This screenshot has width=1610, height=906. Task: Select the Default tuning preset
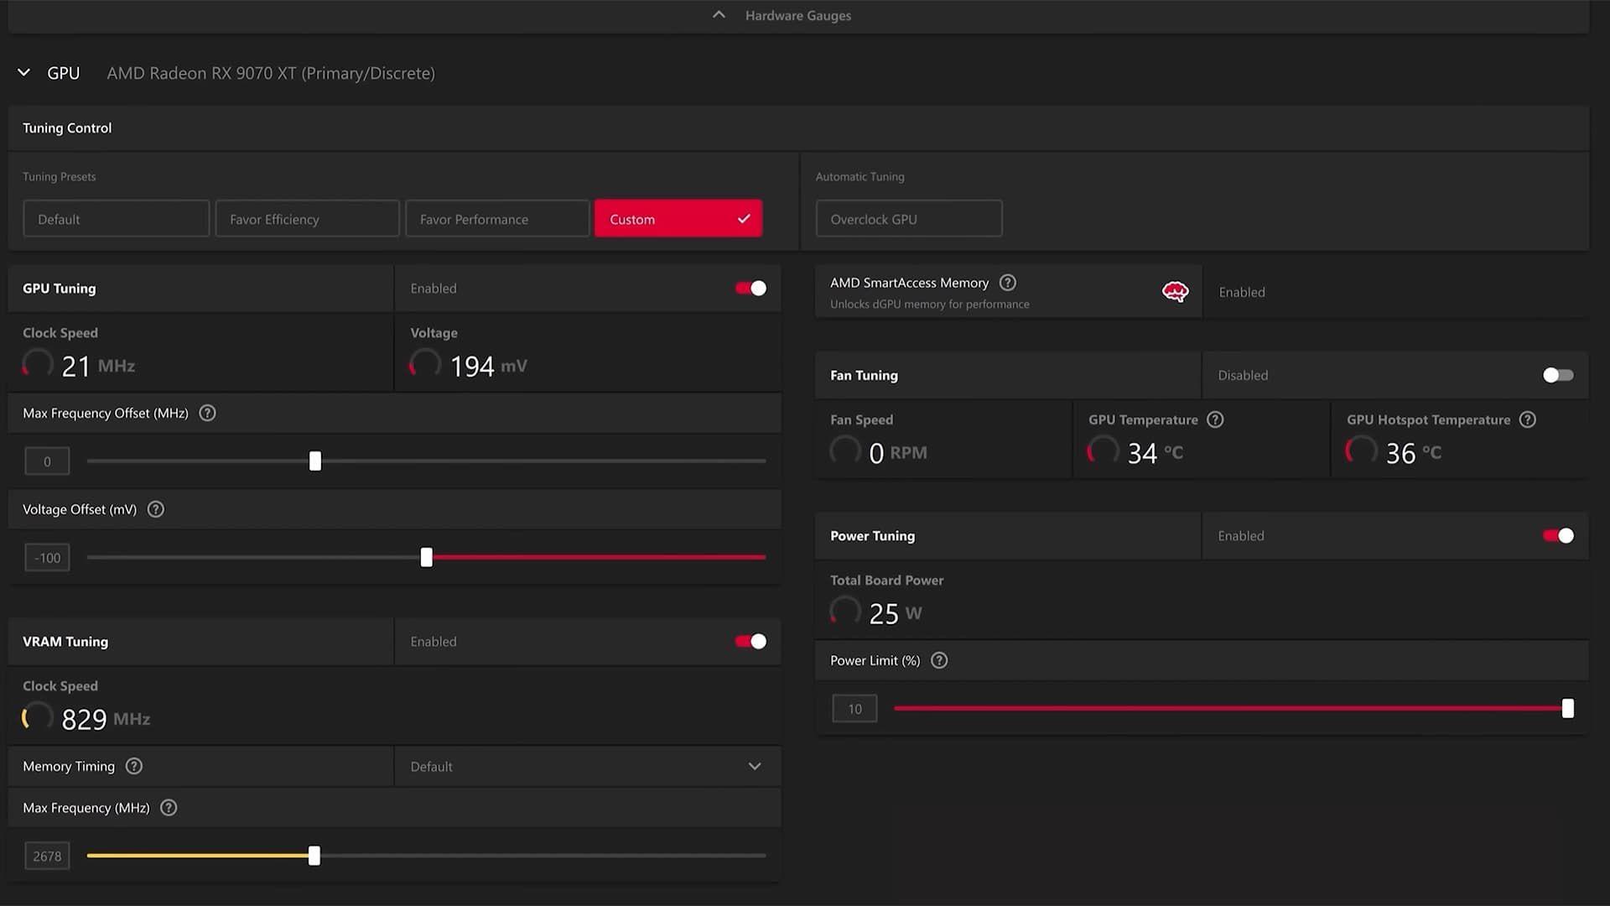[117, 219]
